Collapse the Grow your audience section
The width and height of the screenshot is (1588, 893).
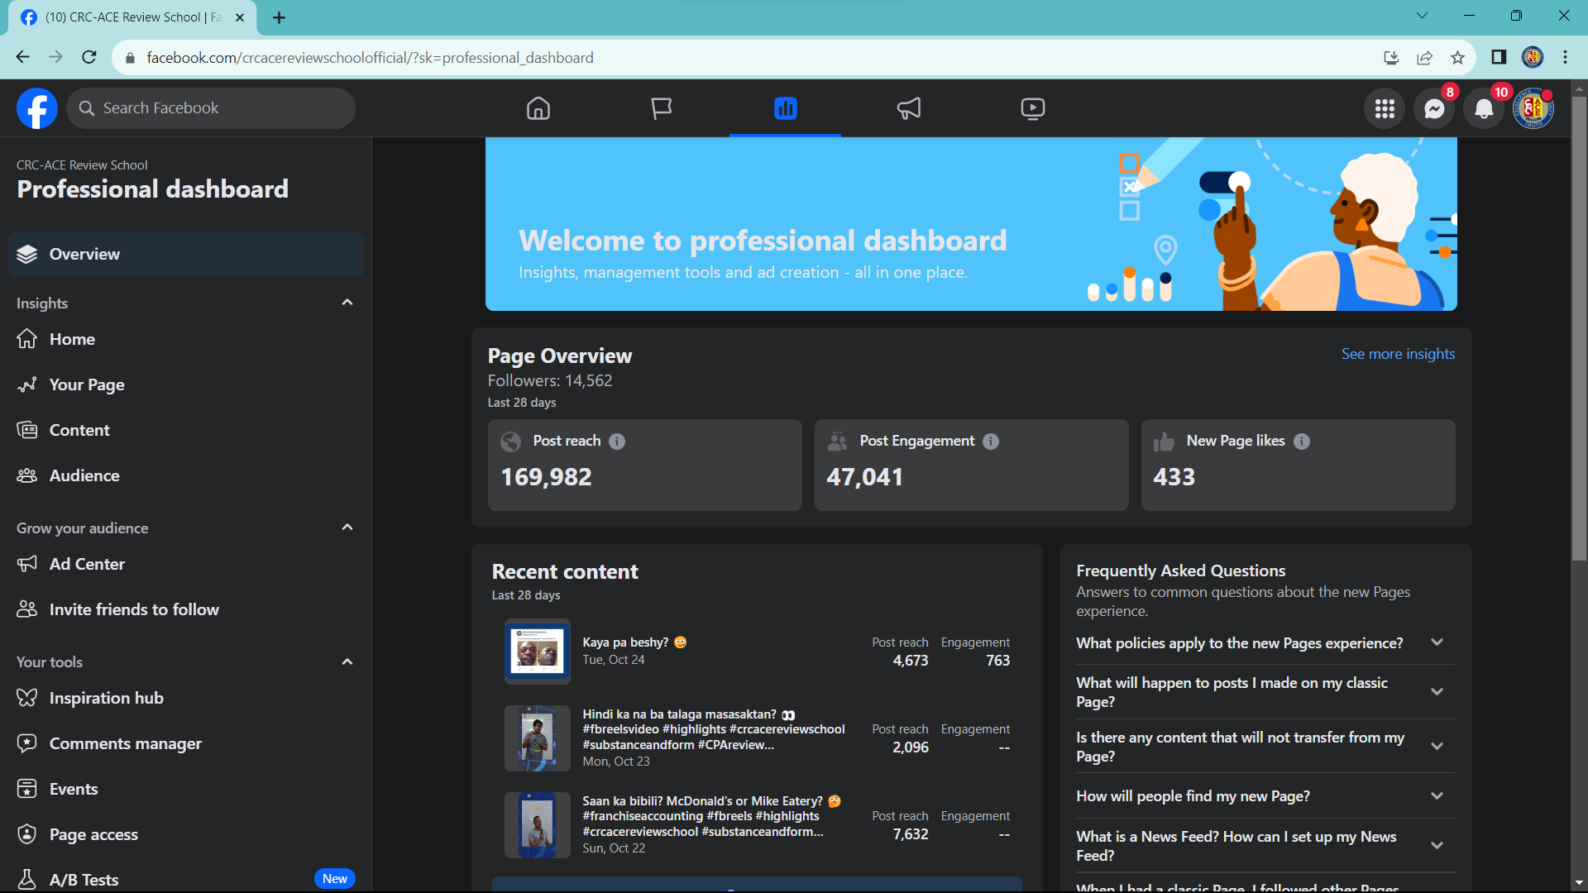point(347,528)
